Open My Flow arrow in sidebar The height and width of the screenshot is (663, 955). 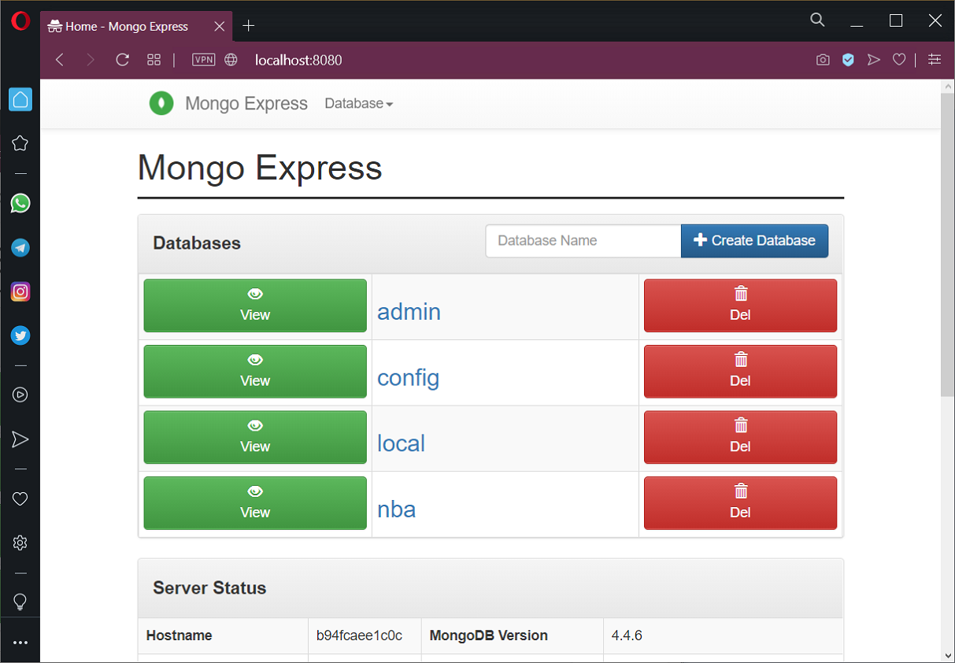click(20, 439)
